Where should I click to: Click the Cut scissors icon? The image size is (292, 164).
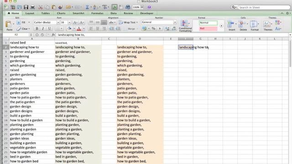point(41,7)
